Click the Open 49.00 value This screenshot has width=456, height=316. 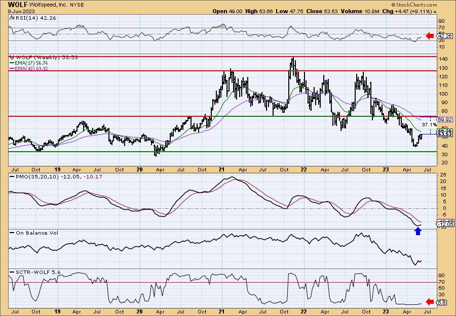point(227,11)
